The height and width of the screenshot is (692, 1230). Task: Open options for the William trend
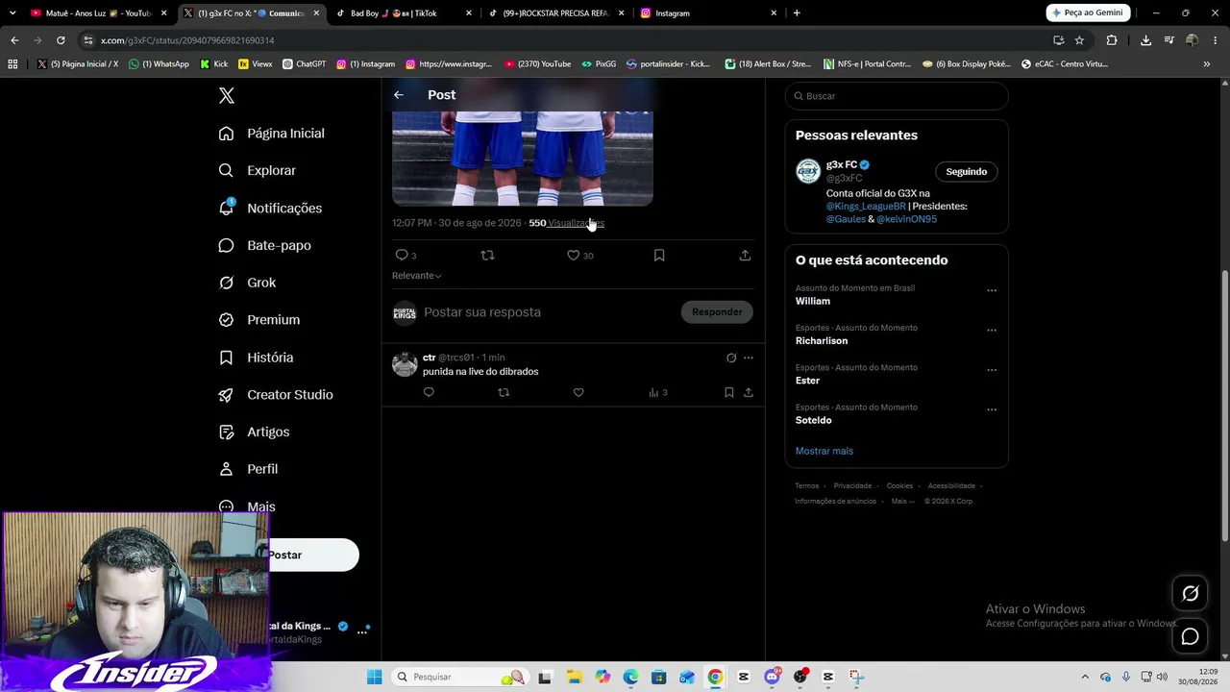coord(992,290)
